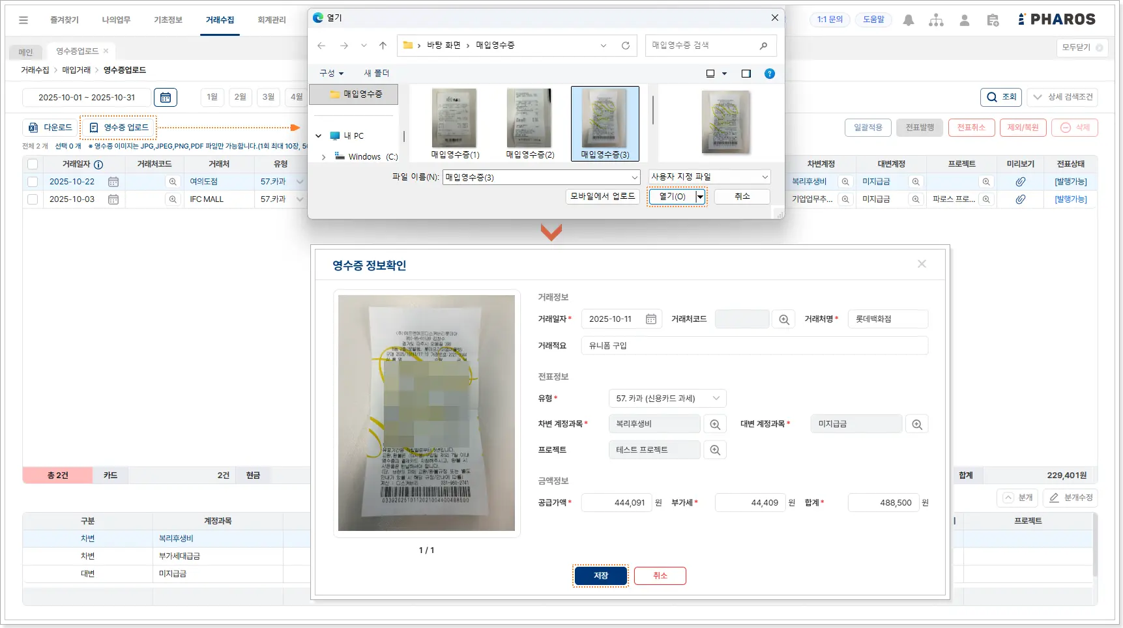Click the refresh icon in file dialog

[x=625, y=46]
